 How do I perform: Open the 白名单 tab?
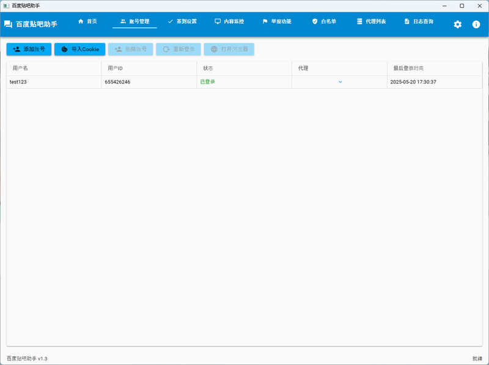click(x=324, y=21)
